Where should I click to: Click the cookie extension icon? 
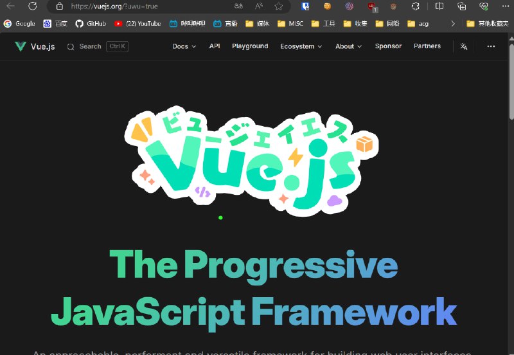point(327,6)
